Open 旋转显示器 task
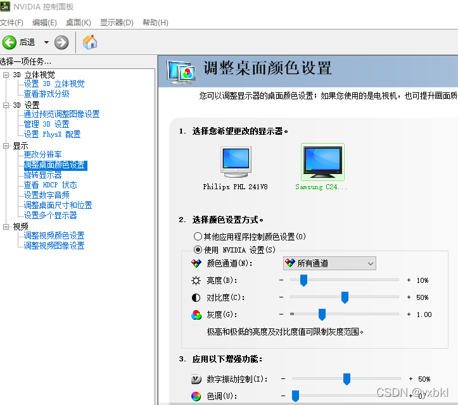458x405 pixels. click(x=42, y=175)
